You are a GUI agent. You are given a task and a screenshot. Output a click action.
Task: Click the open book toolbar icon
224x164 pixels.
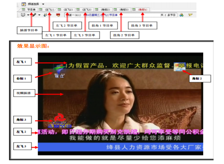pos(23,15)
